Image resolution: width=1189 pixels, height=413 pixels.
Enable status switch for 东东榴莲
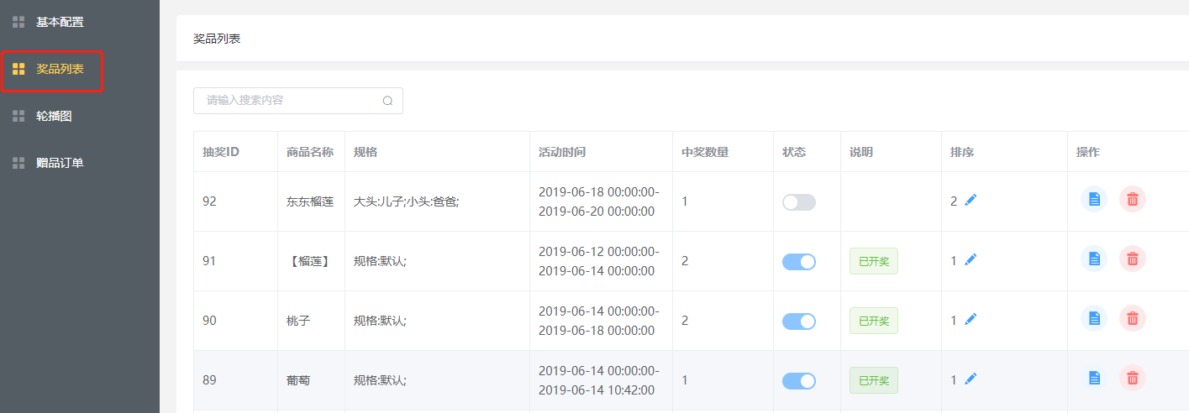coord(798,202)
